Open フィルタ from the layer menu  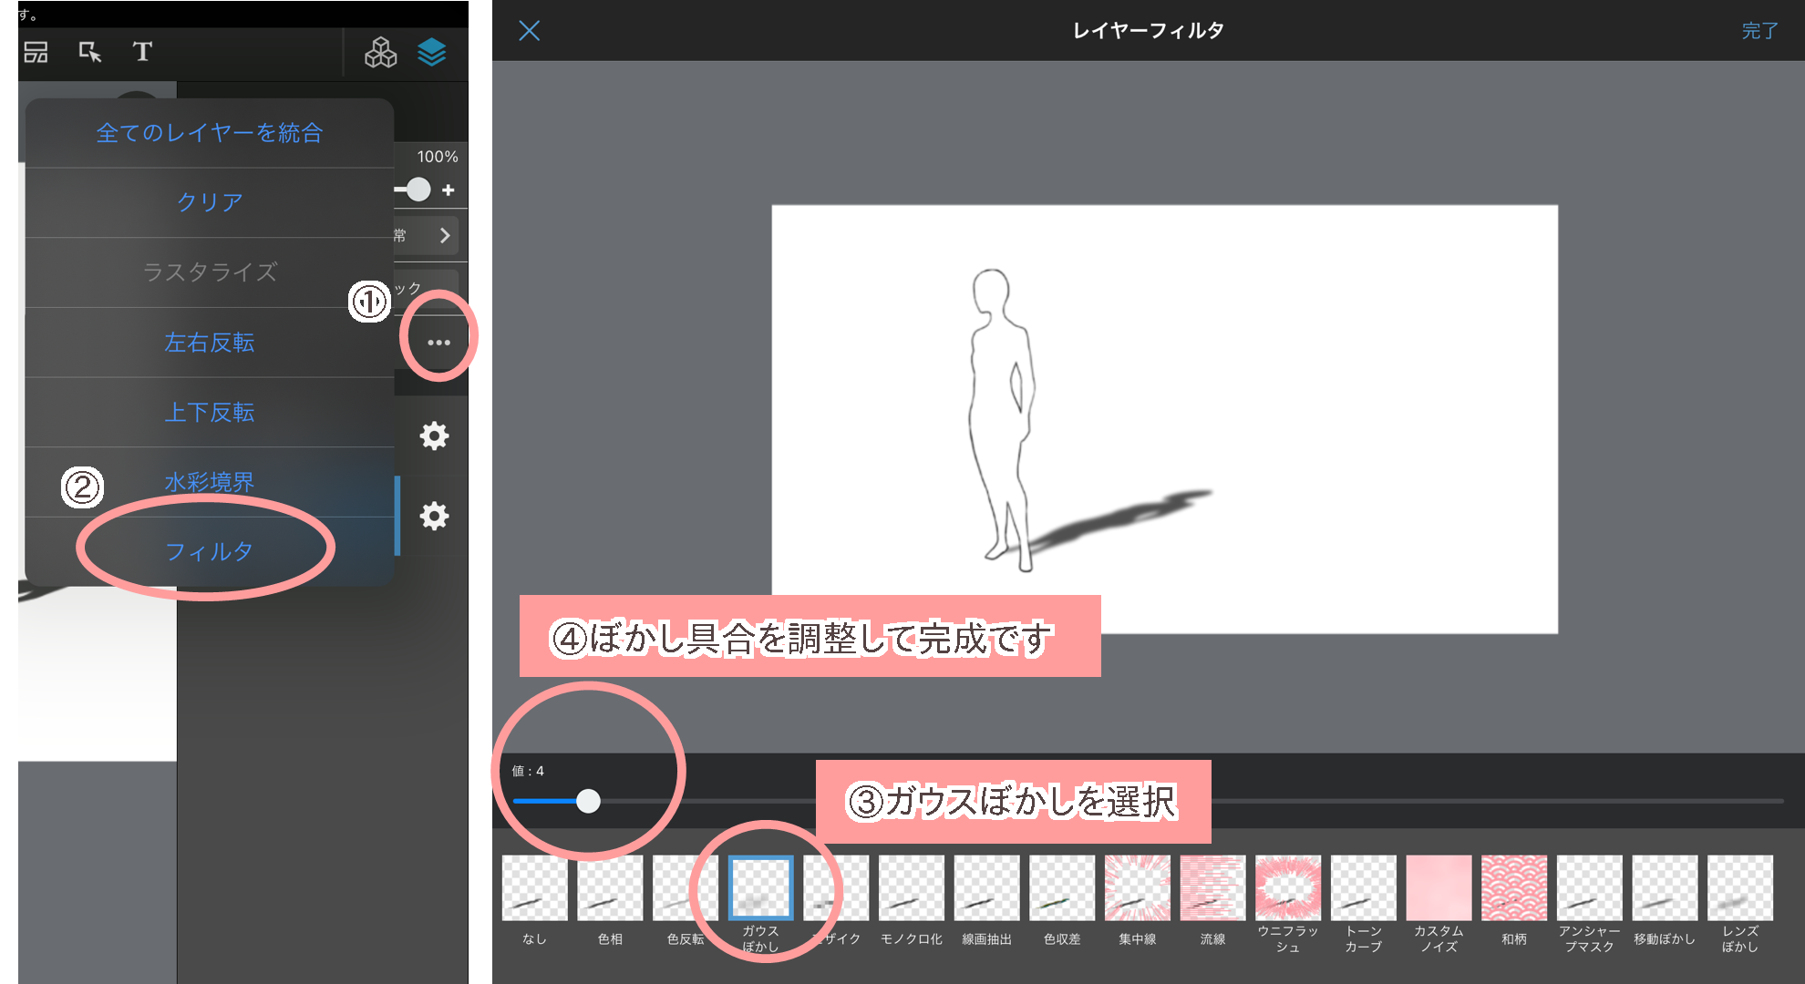tap(210, 552)
